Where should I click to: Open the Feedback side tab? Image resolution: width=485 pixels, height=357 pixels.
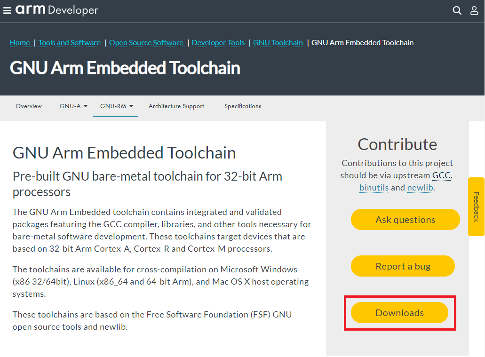(476, 206)
